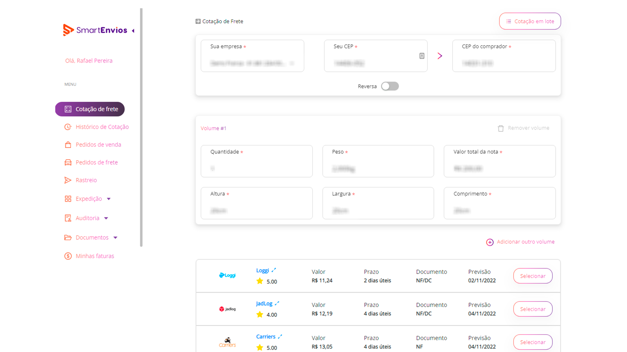Click the SmartEnvios logo
The height and width of the screenshot is (352, 627).
tap(95, 30)
